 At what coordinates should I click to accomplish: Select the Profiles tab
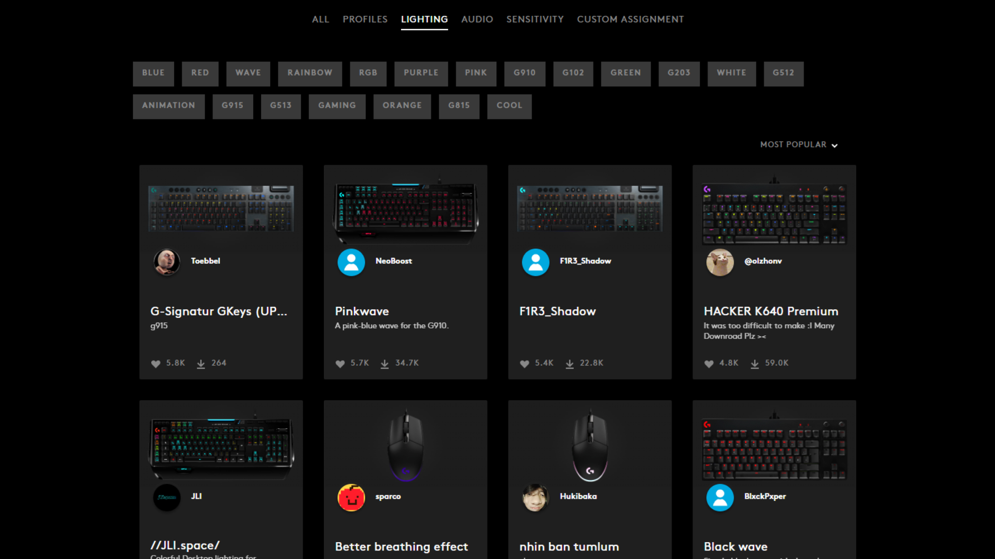pos(365,19)
